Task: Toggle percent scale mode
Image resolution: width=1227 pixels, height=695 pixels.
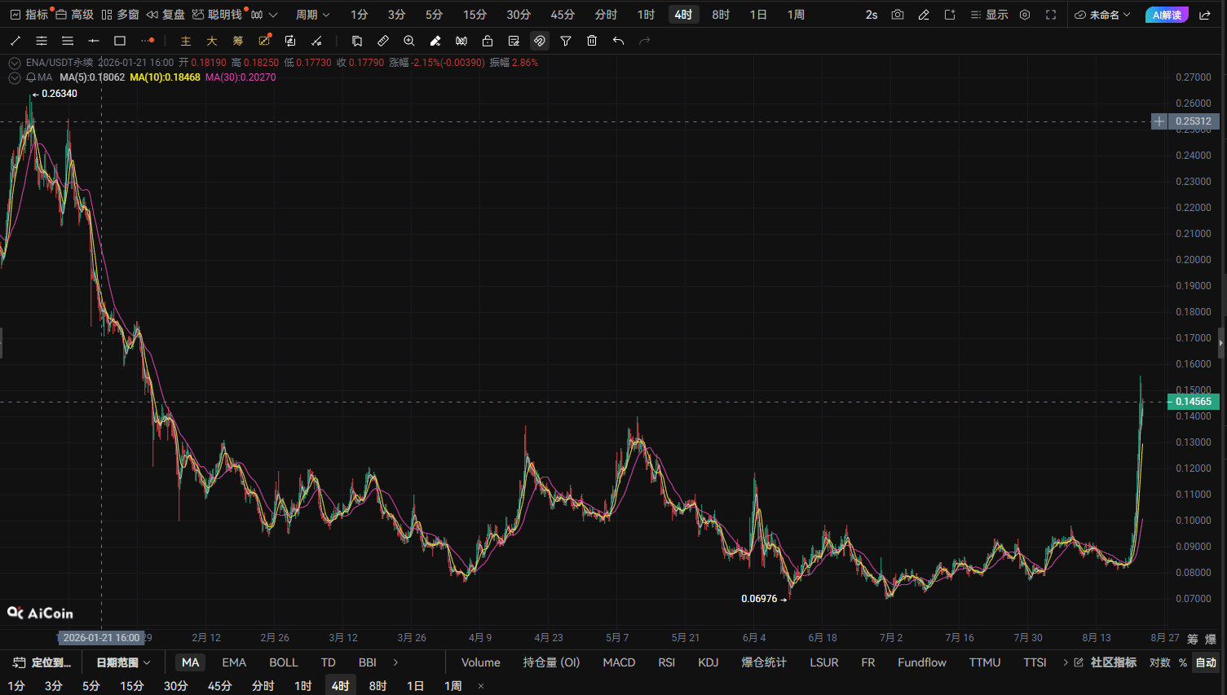Action: click(1183, 662)
